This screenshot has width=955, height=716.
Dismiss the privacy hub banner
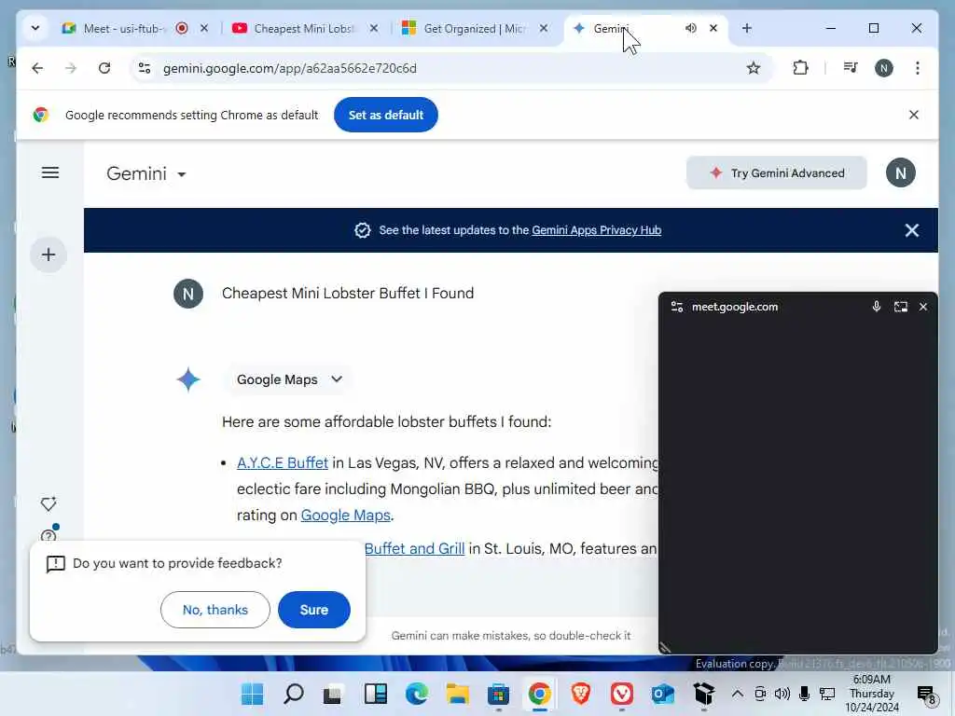click(x=912, y=230)
